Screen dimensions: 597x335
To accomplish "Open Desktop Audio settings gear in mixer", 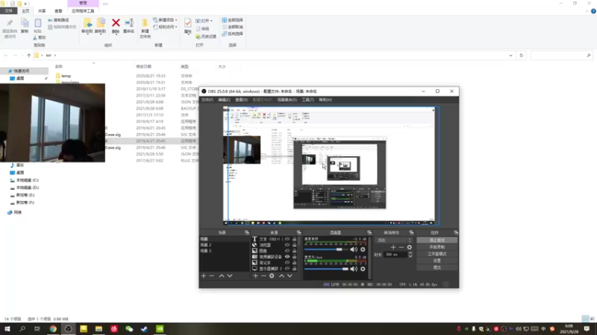I will pyautogui.click(x=363, y=249).
